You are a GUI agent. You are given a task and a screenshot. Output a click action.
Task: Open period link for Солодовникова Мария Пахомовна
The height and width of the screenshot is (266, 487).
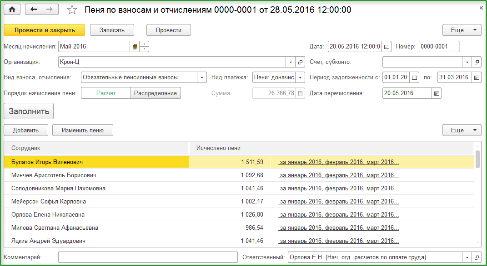click(339, 188)
